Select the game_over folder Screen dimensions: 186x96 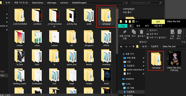[x=72, y=57]
